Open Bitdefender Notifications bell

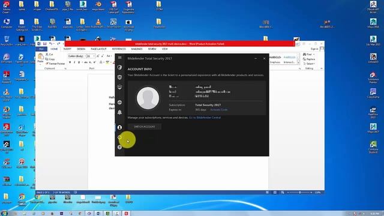point(119,112)
